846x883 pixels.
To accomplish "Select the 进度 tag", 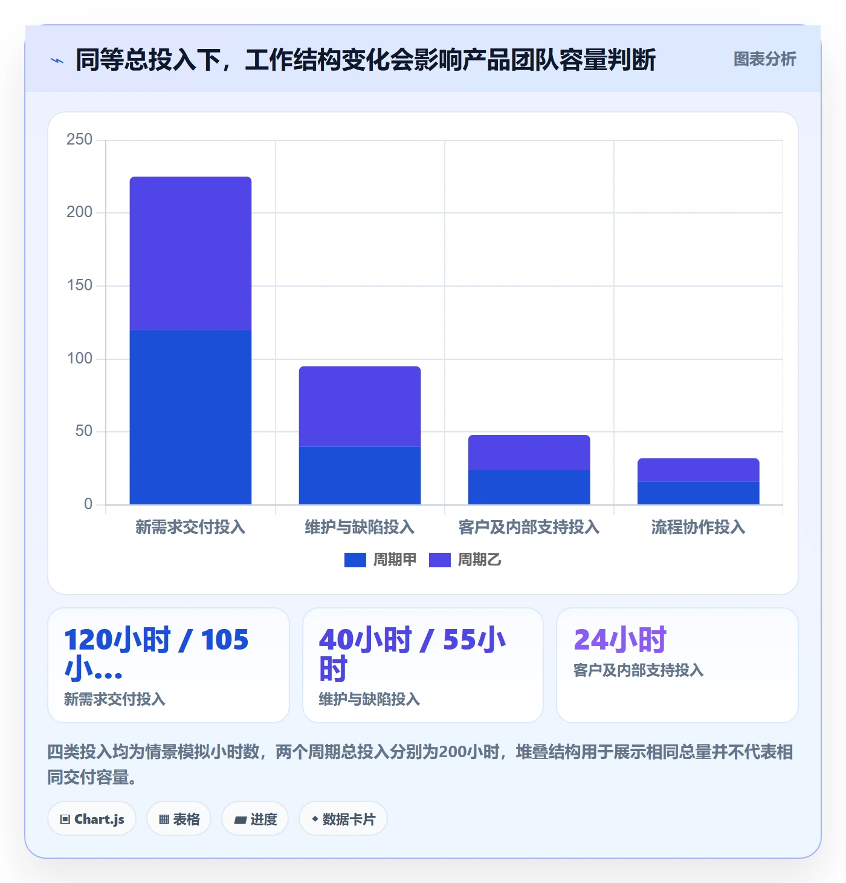I will point(255,819).
